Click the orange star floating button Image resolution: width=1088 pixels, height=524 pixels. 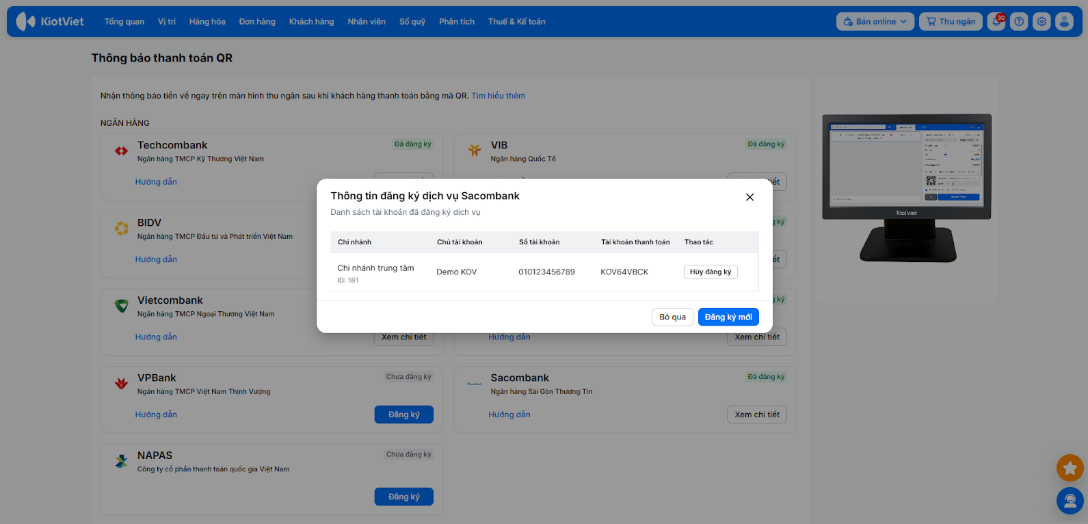[x=1070, y=469]
